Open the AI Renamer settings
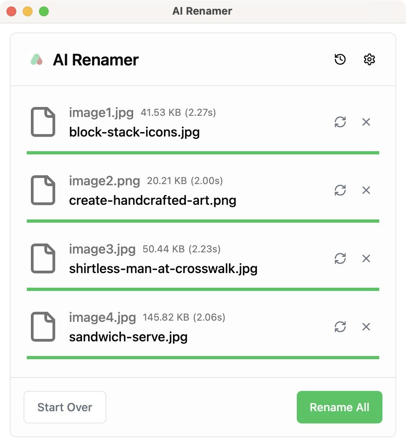 click(x=369, y=59)
